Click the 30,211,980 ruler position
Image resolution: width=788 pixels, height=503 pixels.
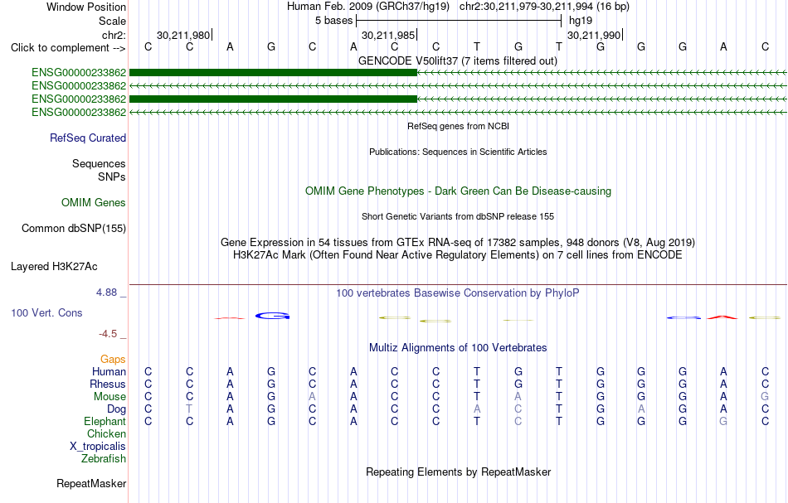(x=183, y=35)
